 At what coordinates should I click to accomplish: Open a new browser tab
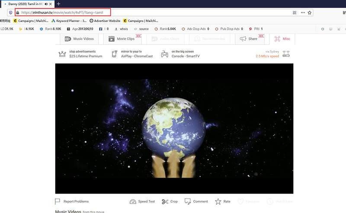click(58, 4)
